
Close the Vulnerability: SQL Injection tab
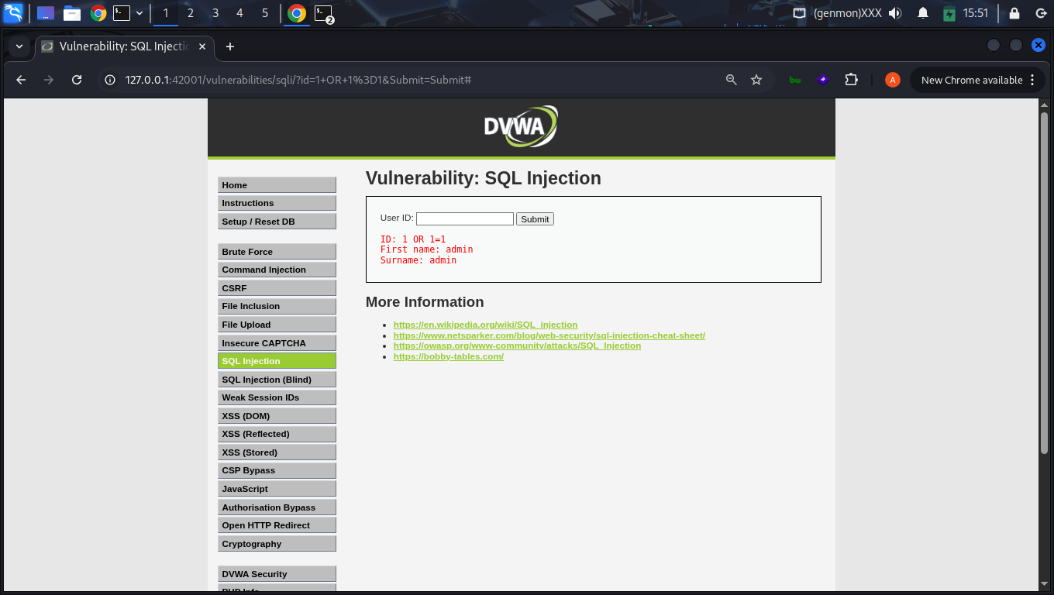(x=202, y=46)
